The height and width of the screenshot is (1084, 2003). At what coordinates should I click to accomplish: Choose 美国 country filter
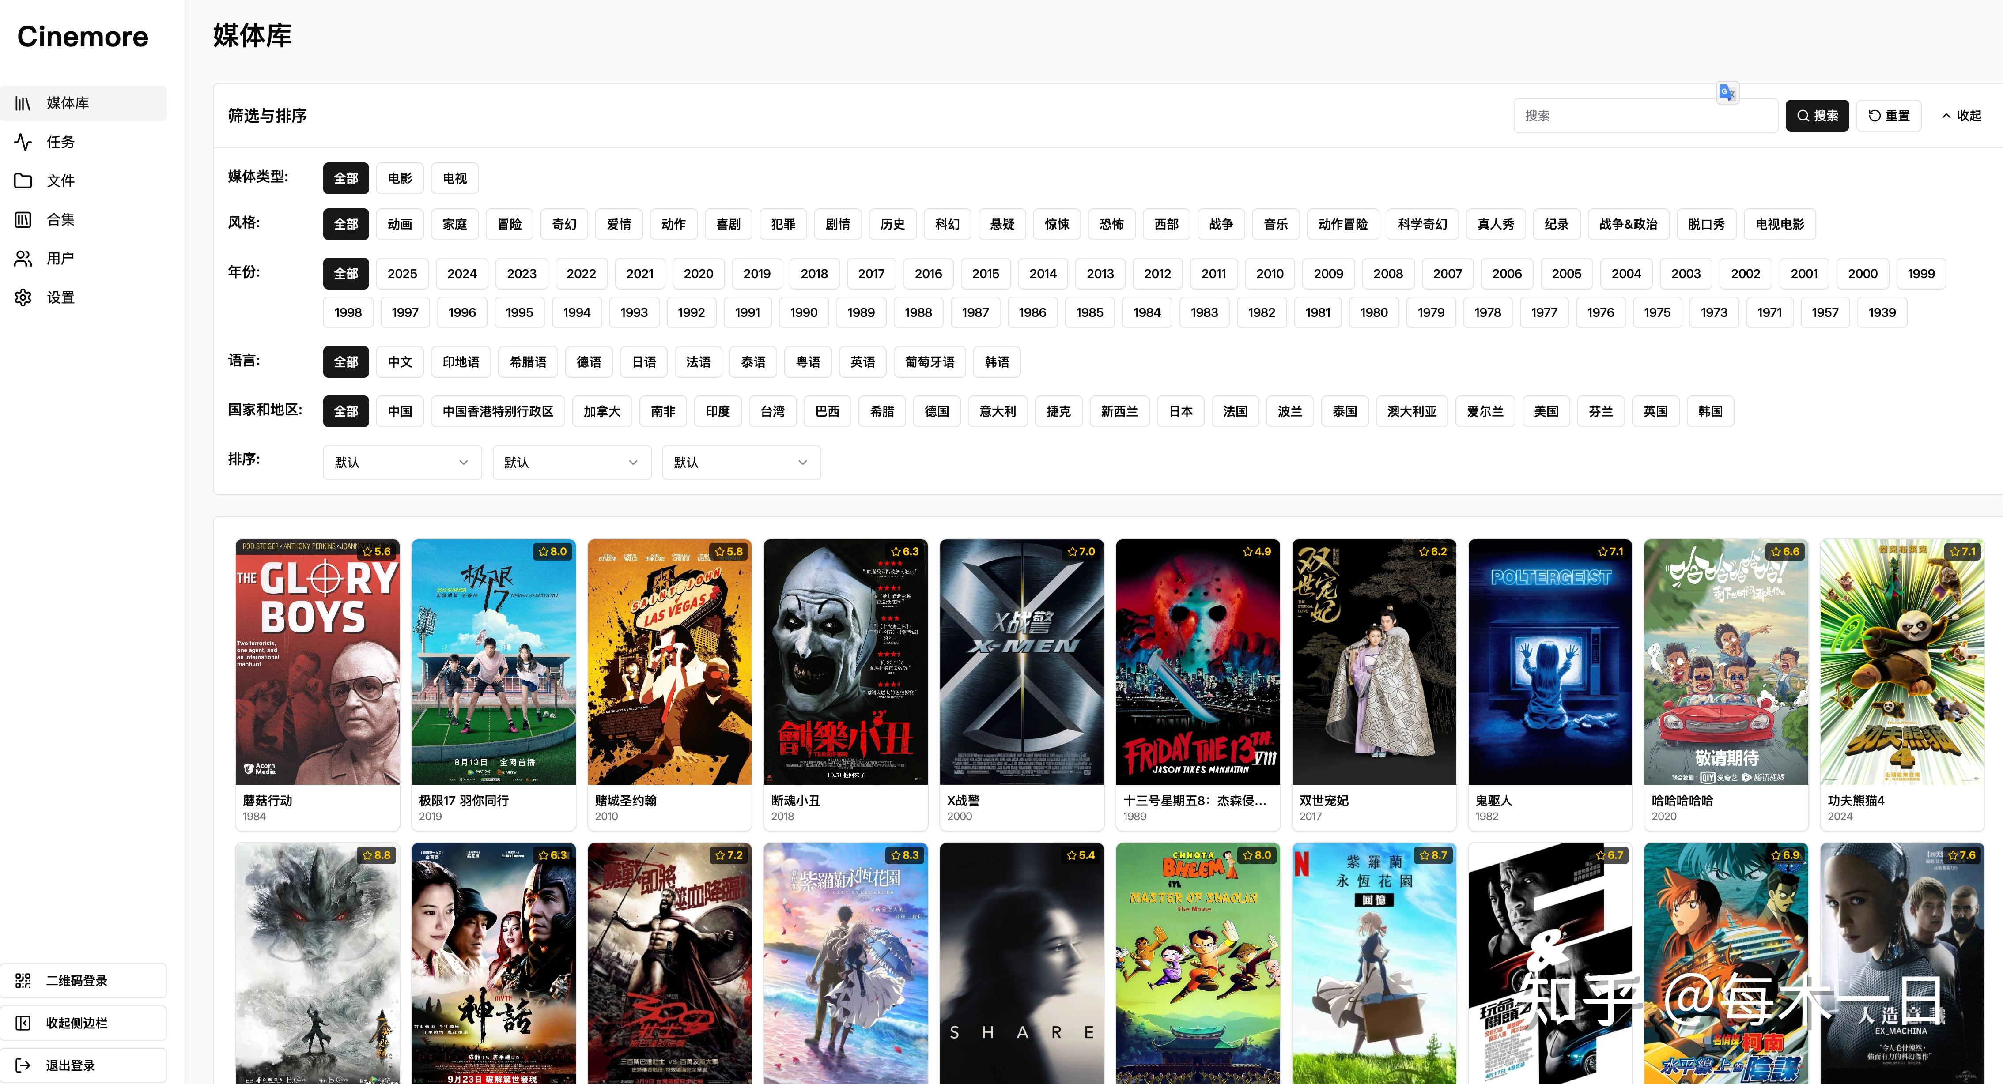pos(1546,412)
